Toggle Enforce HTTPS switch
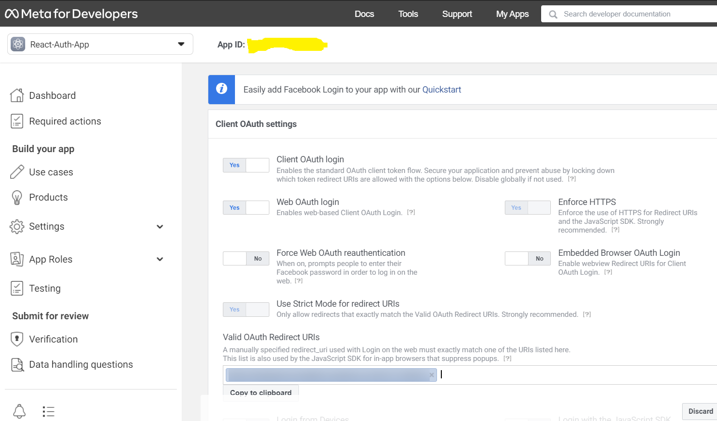The image size is (717, 421). (528, 208)
